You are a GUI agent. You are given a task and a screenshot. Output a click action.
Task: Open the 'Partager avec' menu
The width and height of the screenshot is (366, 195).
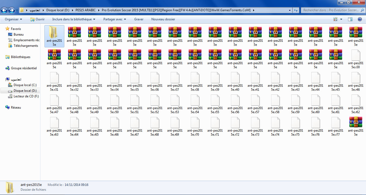point(115,19)
